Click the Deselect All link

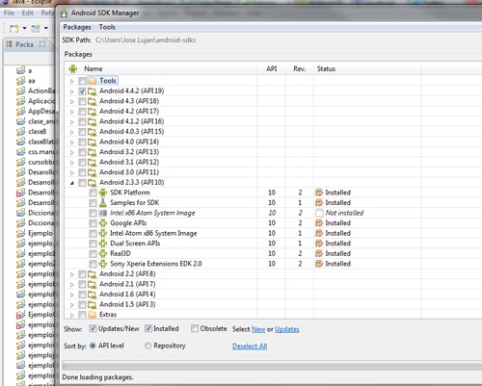[x=250, y=347]
